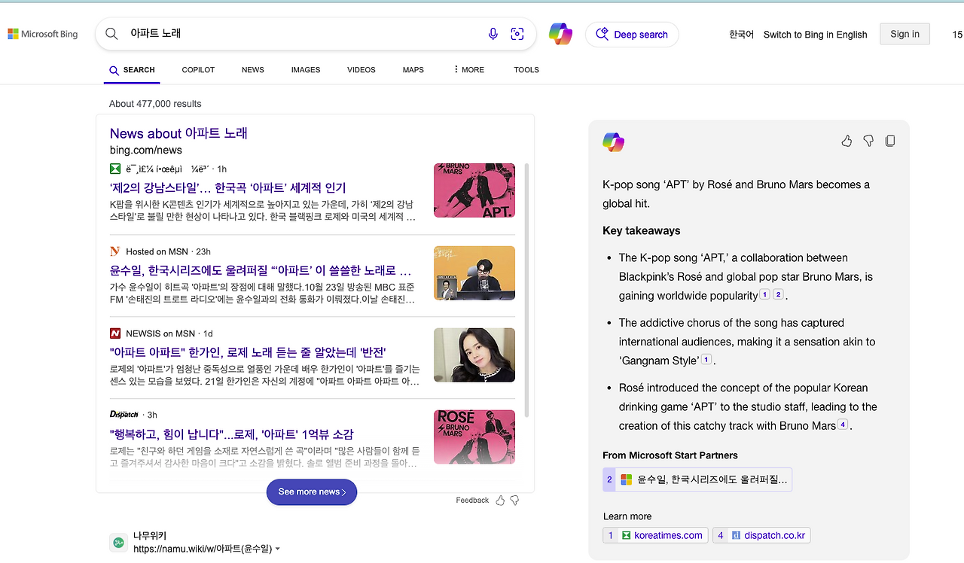Image resolution: width=964 pixels, height=563 pixels.
Task: Click the Copilot logo in answer panel
Action: 614,142
